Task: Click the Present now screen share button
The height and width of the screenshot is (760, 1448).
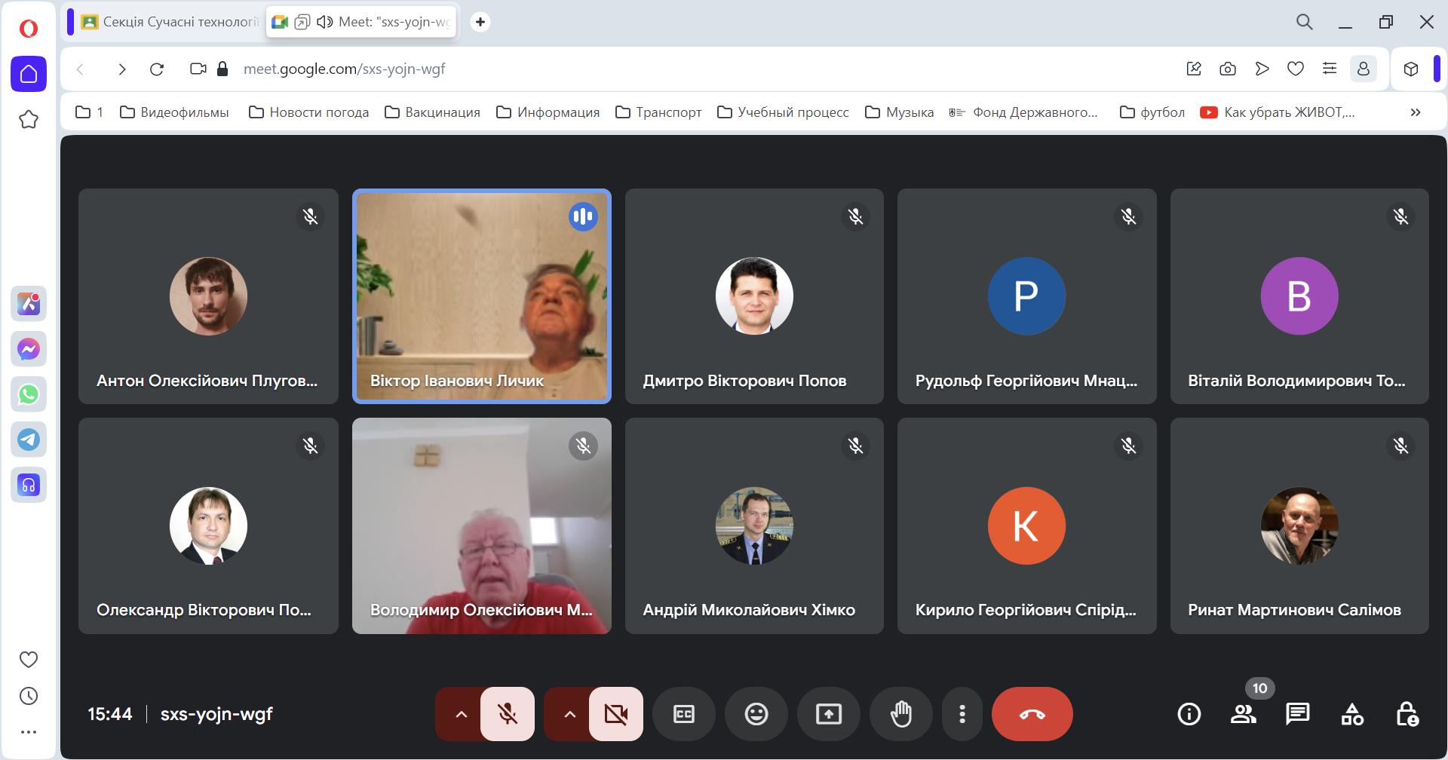Action: 828,714
